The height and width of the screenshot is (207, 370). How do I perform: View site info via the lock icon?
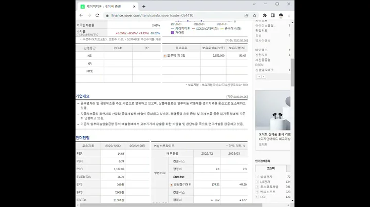click(x=107, y=15)
